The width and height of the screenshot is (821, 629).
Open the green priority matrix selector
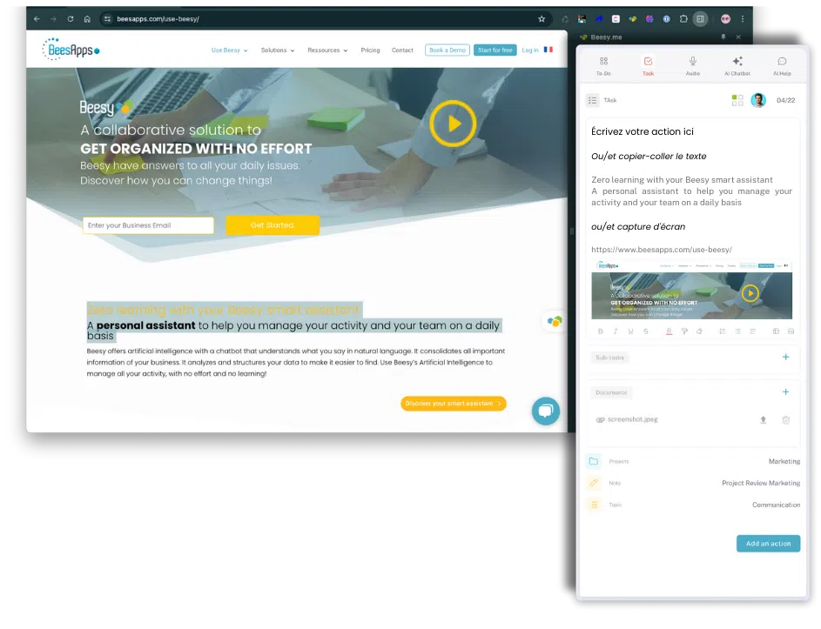point(737,100)
